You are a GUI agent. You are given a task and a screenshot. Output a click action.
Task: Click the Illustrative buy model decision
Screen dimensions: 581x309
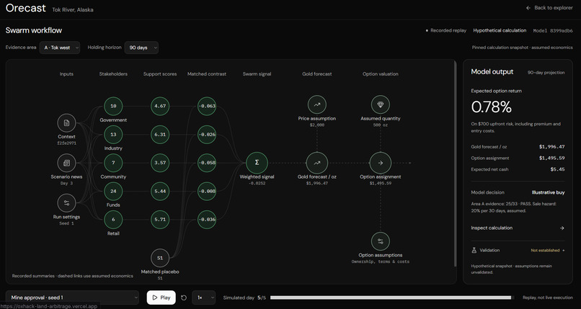[549, 192]
